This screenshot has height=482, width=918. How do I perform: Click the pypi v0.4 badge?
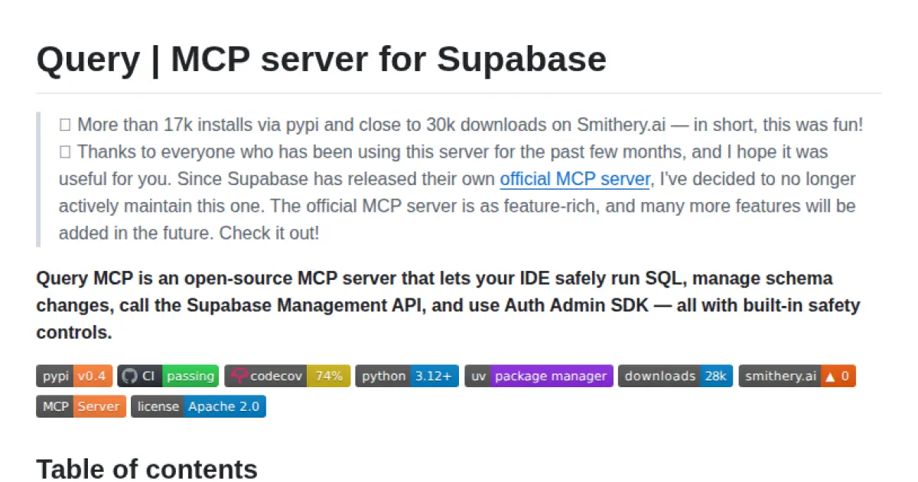coord(73,376)
